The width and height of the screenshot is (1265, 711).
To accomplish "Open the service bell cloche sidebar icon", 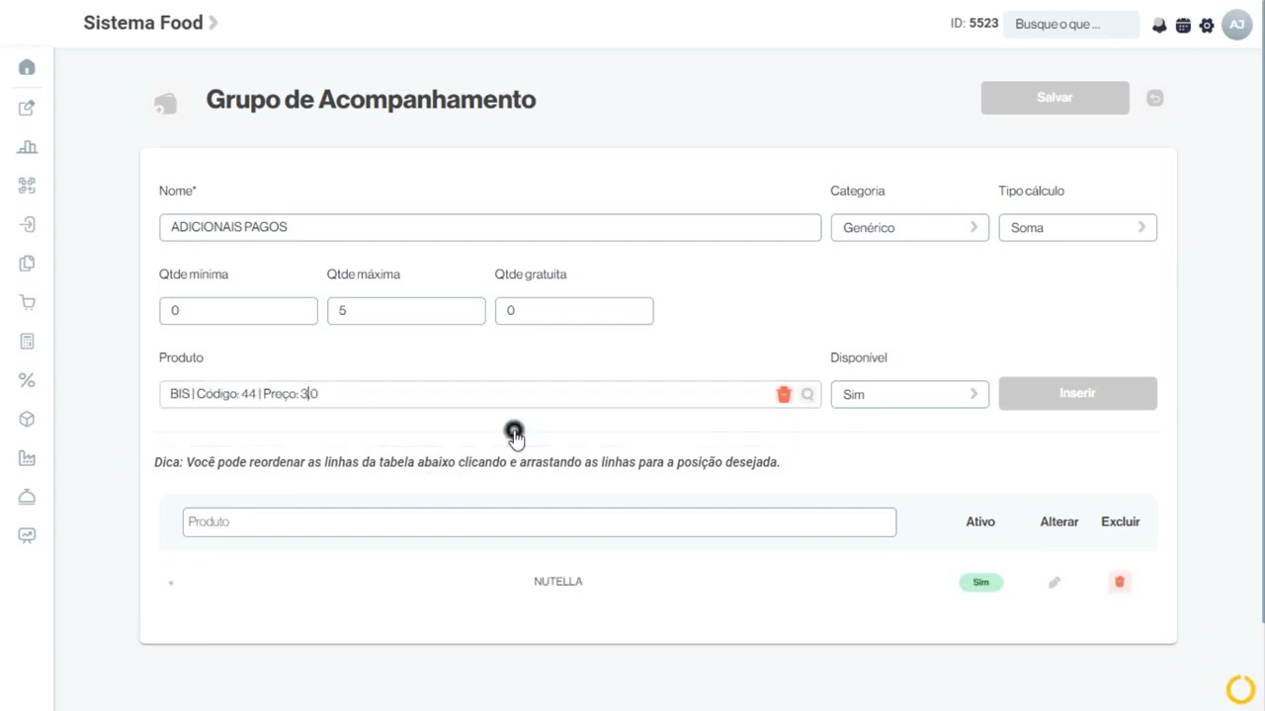I will point(27,497).
